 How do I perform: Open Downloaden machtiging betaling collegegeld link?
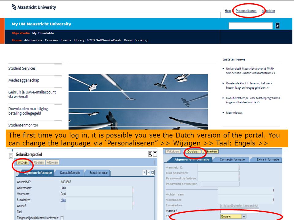(28, 111)
